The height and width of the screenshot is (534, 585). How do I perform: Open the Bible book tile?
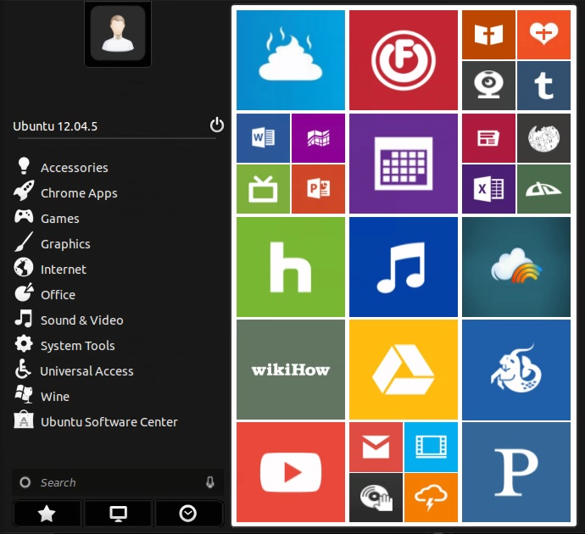[x=488, y=35]
